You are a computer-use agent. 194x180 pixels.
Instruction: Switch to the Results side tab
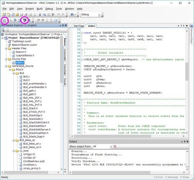(x=65, y=82)
